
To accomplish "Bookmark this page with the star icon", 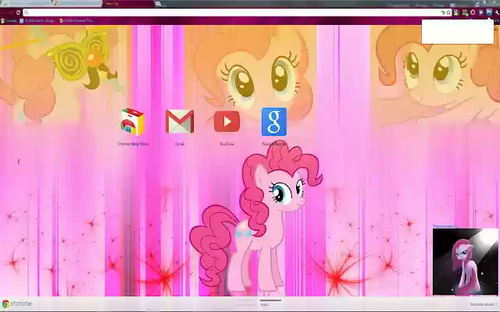I will pos(448,12).
